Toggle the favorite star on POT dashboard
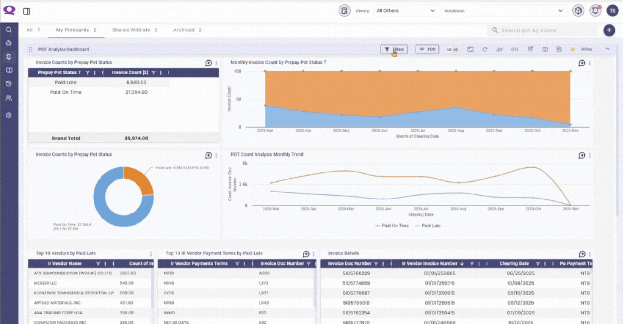 point(572,49)
